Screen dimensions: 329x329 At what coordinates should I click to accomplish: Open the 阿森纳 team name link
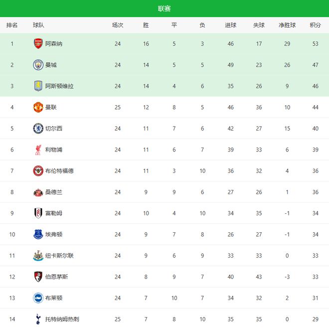point(54,44)
